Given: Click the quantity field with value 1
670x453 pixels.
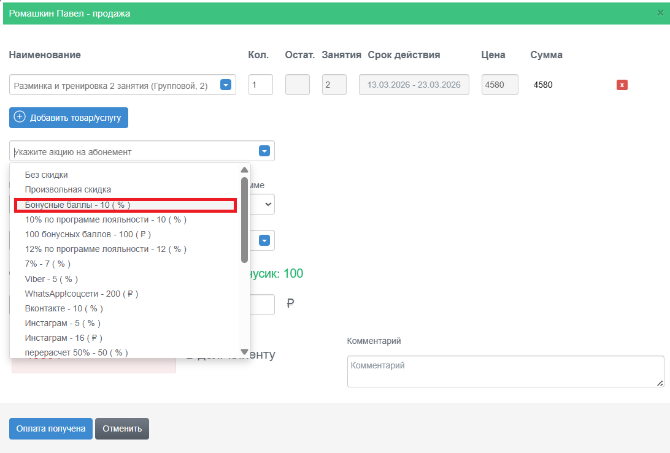Looking at the screenshot, I should point(261,85).
